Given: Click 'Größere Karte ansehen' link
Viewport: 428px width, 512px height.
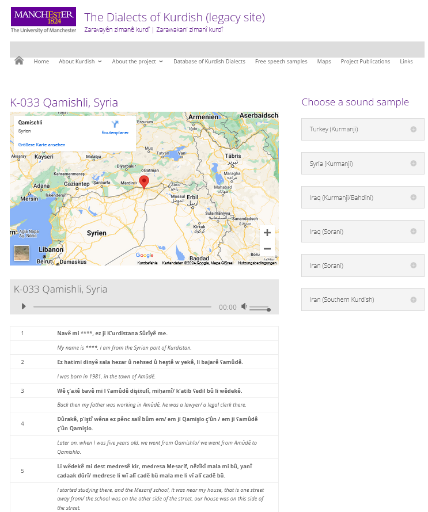Looking at the screenshot, I should [x=41, y=145].
